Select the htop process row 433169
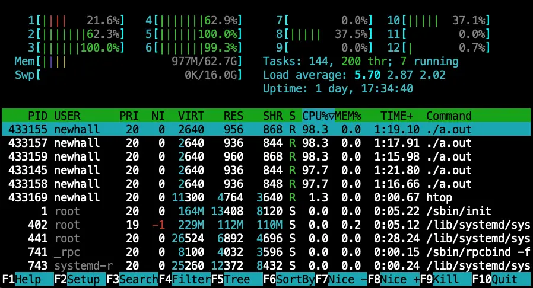This screenshot has width=533, height=288. [x=266, y=197]
